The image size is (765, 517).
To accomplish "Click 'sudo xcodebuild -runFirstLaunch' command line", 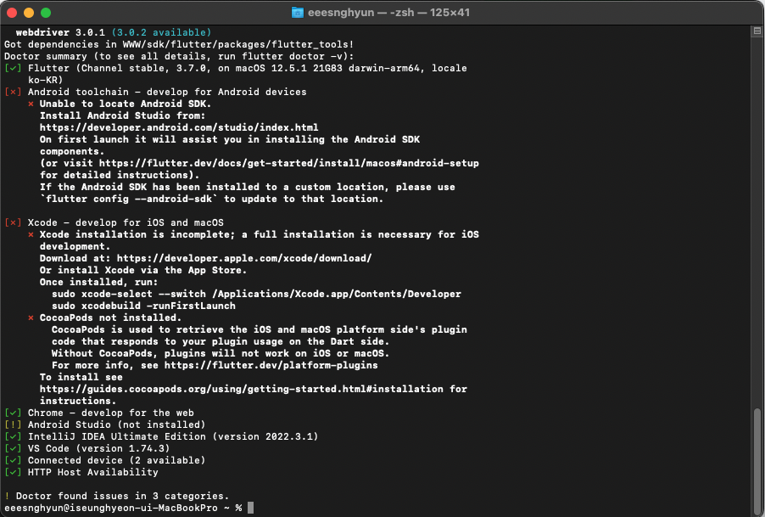I will point(143,306).
